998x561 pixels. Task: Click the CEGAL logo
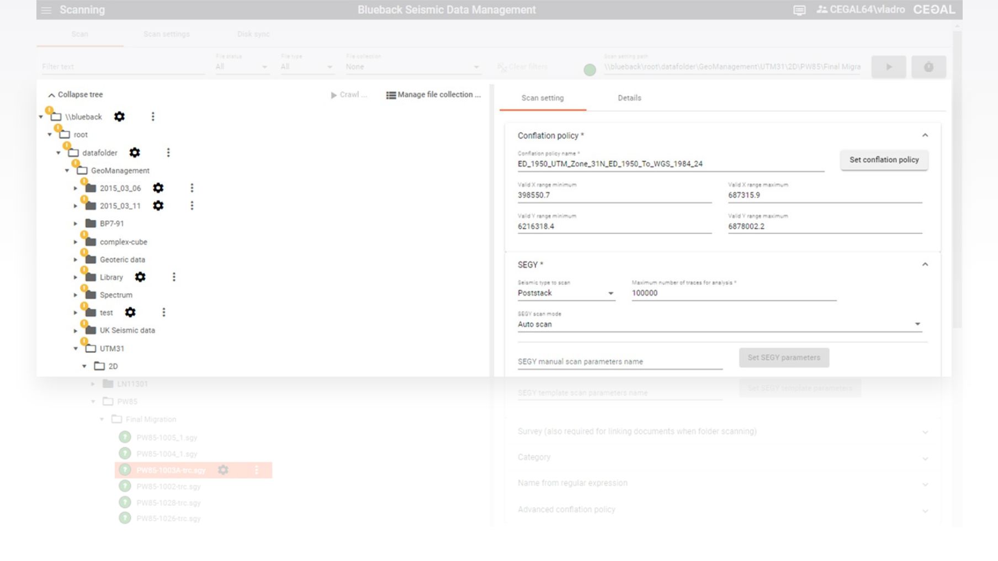(934, 9)
